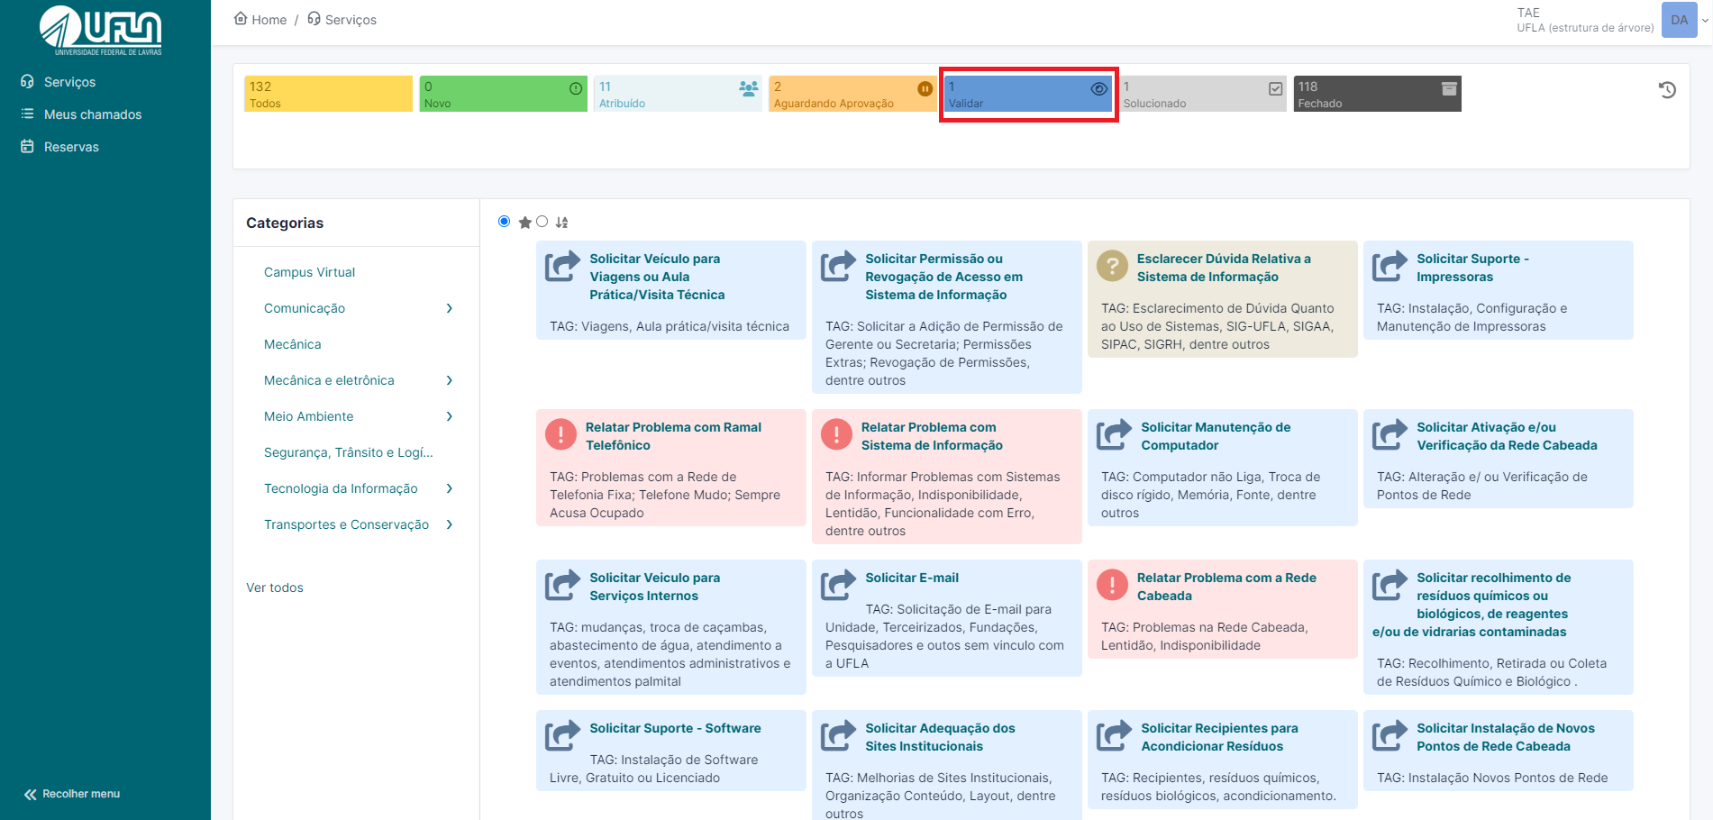Click alert icon of Relatar Problema com Sistema de Informação
1713x820 pixels.
tap(836, 434)
